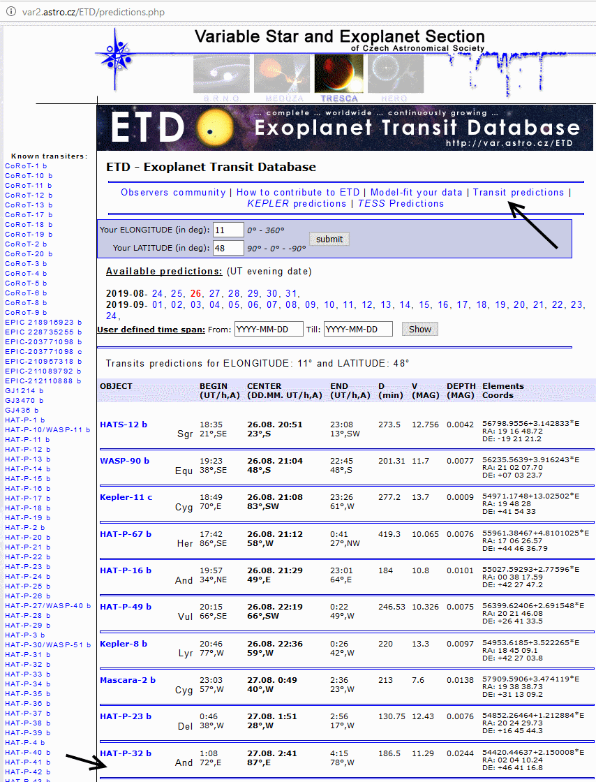Select the TRESCA section thumbnail

pyautogui.click(x=339, y=75)
